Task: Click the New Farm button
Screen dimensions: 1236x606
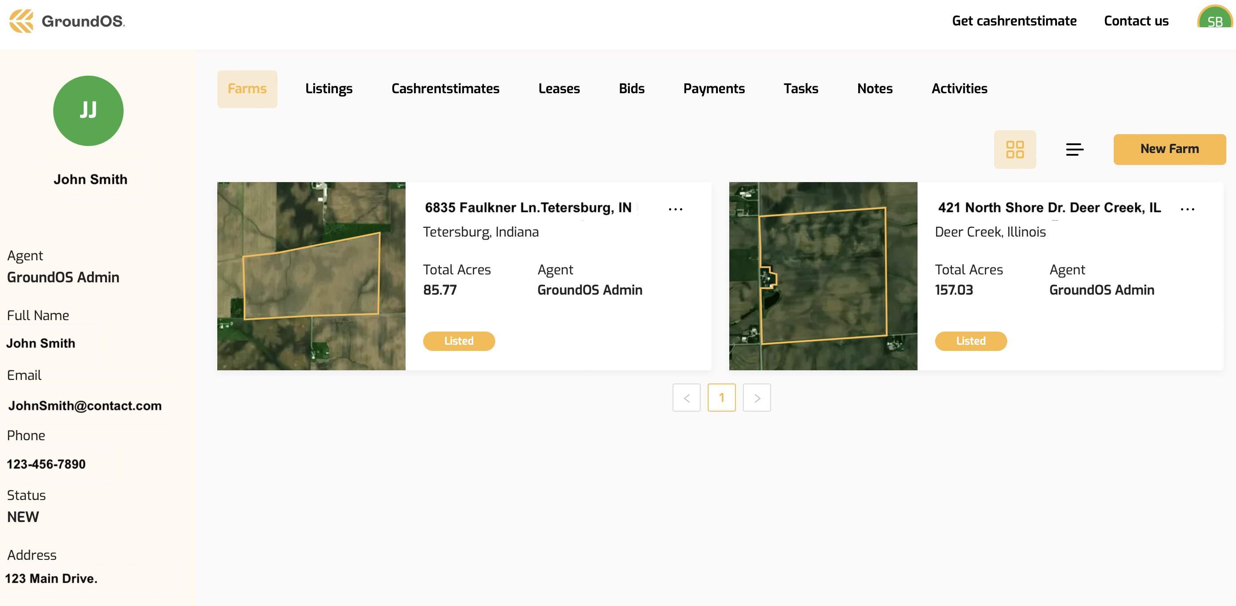Action: click(x=1169, y=149)
